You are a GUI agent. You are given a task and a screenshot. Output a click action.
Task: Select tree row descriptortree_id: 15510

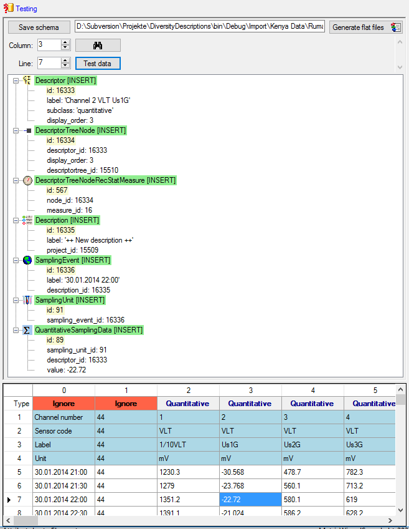point(82,170)
